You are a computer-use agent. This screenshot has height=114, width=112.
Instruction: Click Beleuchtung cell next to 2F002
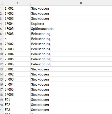pyautogui.click(x=71, y=44)
